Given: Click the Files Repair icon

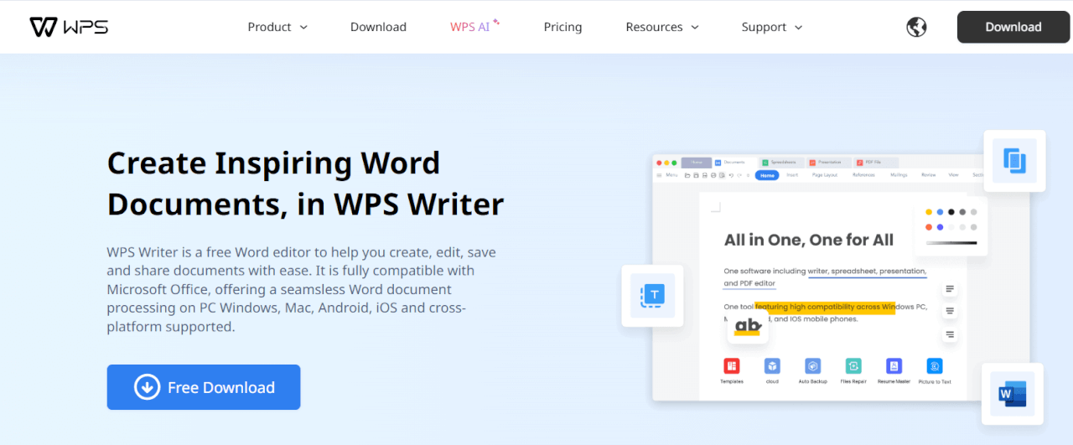Looking at the screenshot, I should point(853,366).
